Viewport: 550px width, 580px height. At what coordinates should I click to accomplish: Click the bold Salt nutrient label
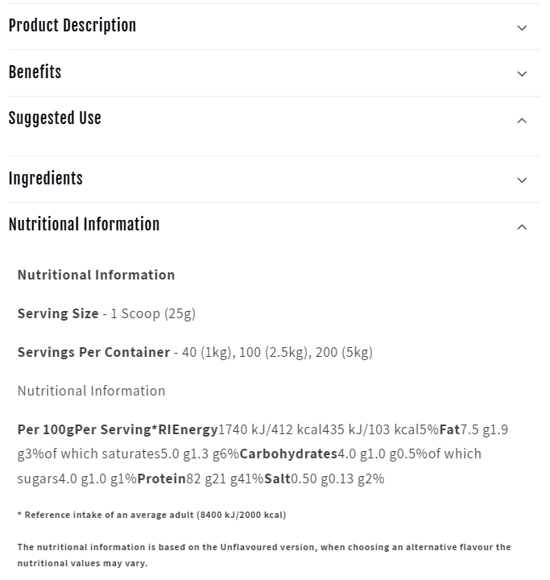277,478
